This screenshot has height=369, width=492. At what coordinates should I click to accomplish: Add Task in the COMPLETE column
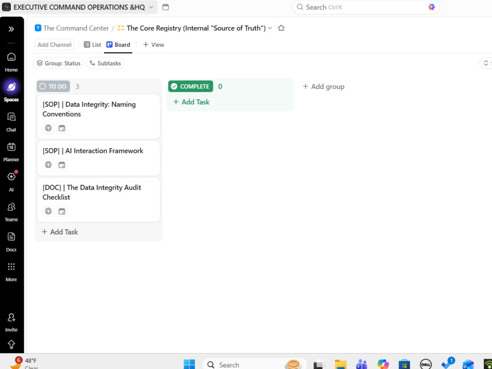click(191, 102)
